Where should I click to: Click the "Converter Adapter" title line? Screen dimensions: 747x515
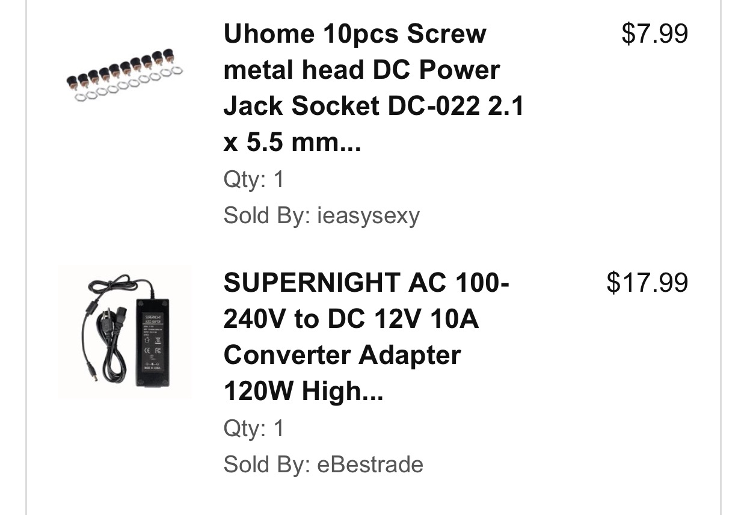pos(342,355)
